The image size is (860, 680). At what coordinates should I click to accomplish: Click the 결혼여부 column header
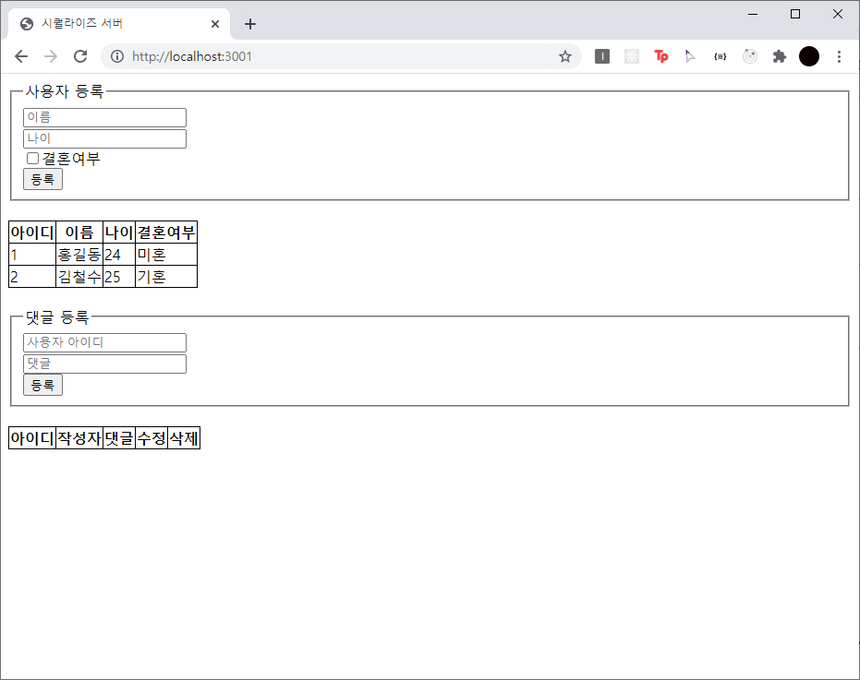click(x=166, y=233)
